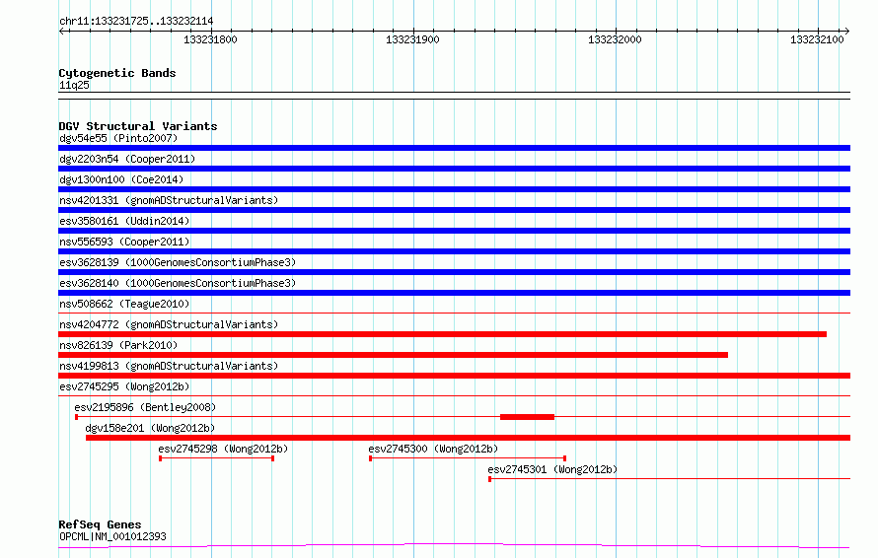Click the blue bar under dgv2203n54
This screenshot has height=558, width=878.
tap(454, 169)
